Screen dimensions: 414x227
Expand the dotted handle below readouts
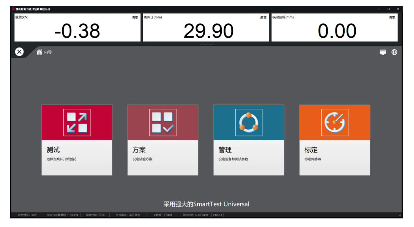click(206, 43)
